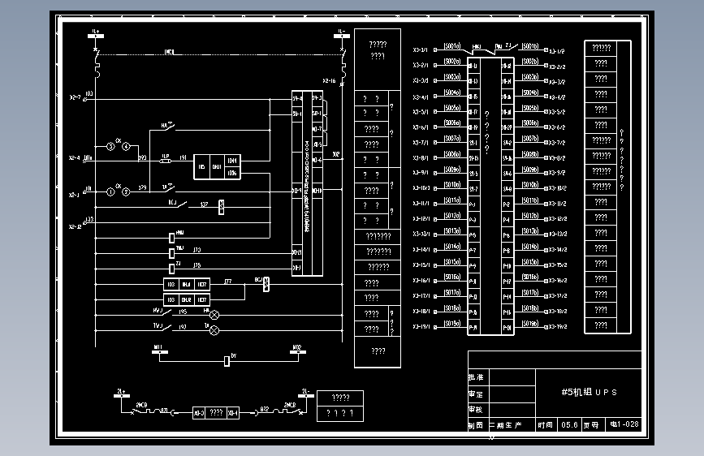Image resolution: width=704 pixels, height=456 pixels.
Task: Click the 'DY' coil label between M11 and M12
Action: (x=234, y=356)
